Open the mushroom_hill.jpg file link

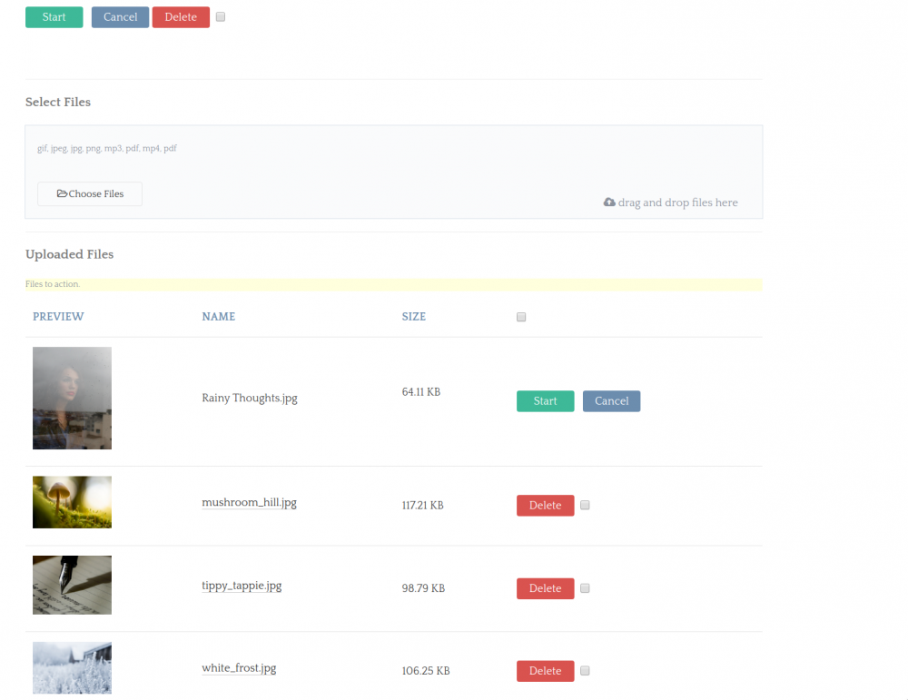pos(249,502)
